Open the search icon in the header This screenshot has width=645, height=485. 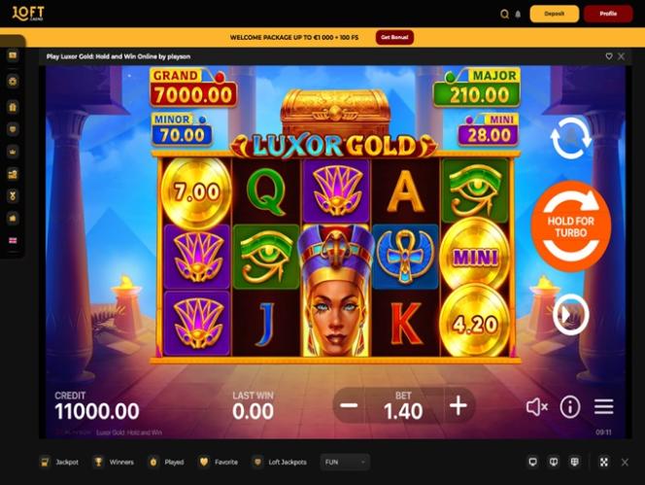click(x=504, y=15)
